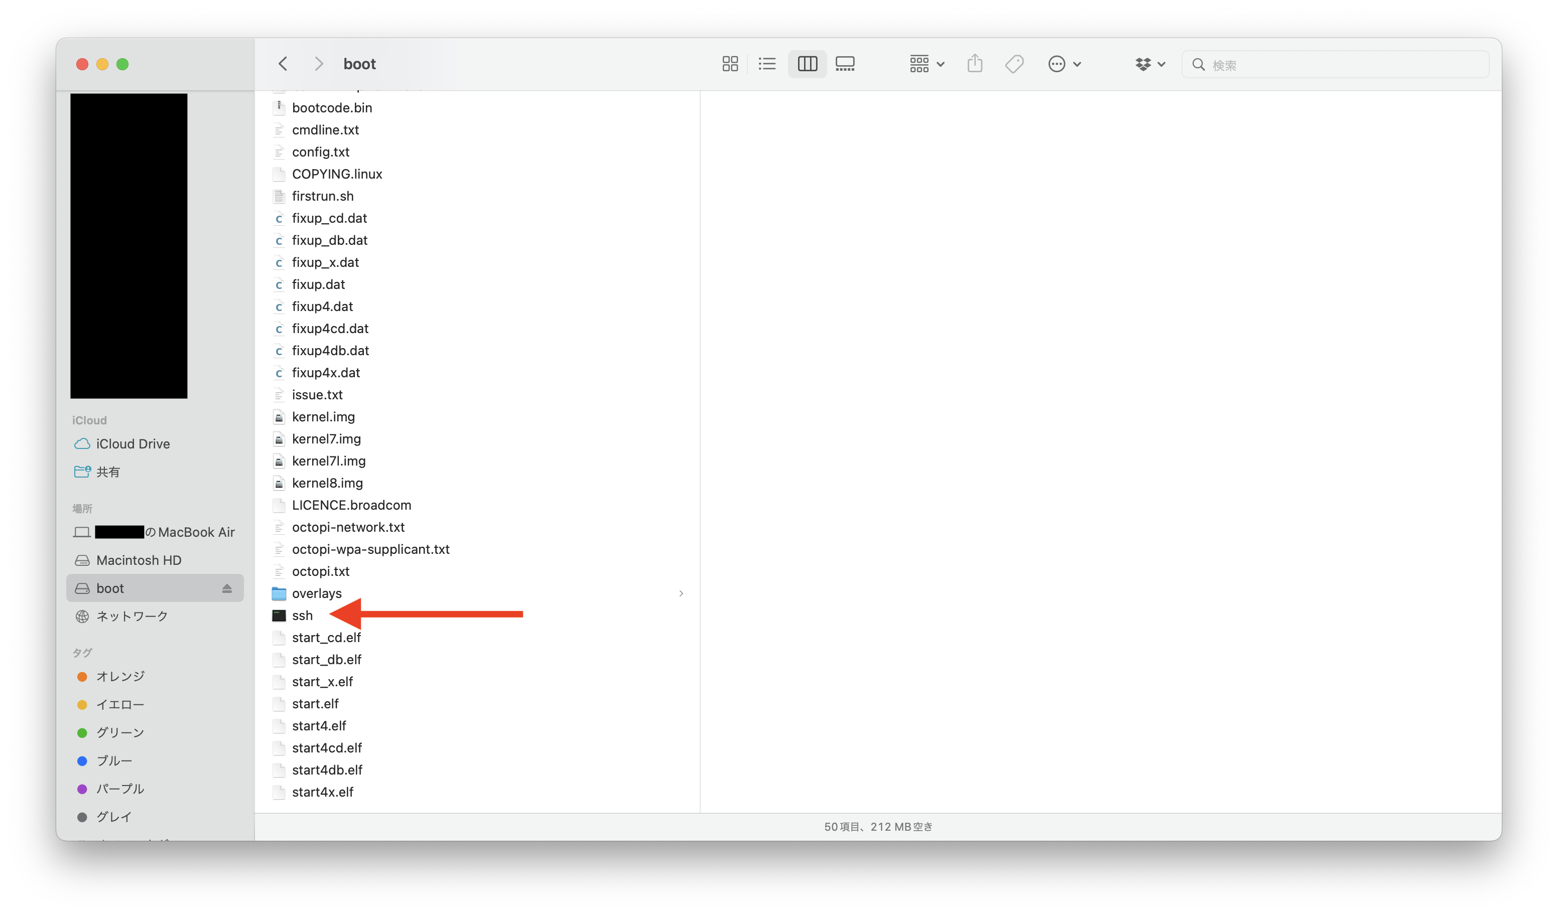Viewport: 1558px width, 915px height.
Task: Open iCloud Drive in sidebar
Action: click(133, 443)
